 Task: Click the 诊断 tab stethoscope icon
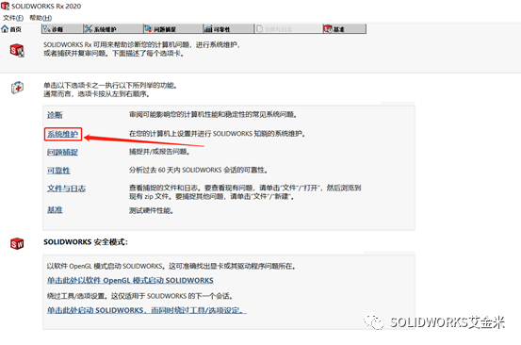pos(47,29)
